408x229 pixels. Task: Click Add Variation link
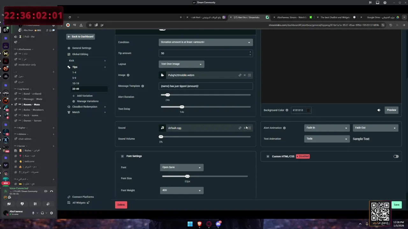[84, 96]
